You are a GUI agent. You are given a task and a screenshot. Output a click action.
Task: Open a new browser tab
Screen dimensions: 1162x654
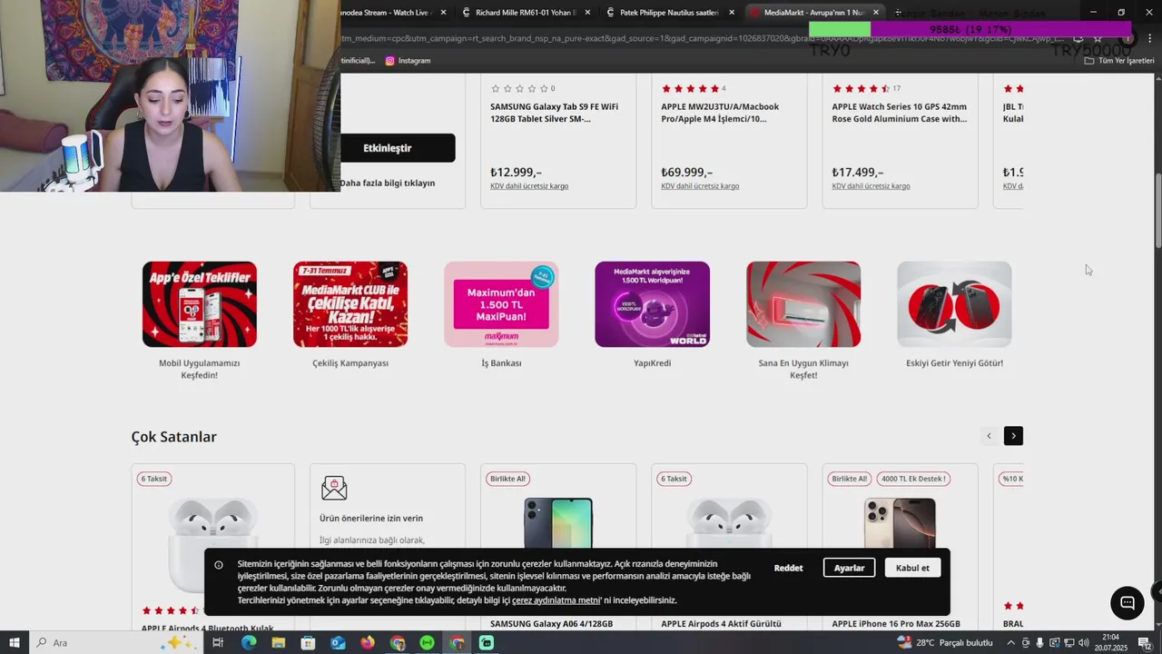coord(898,13)
